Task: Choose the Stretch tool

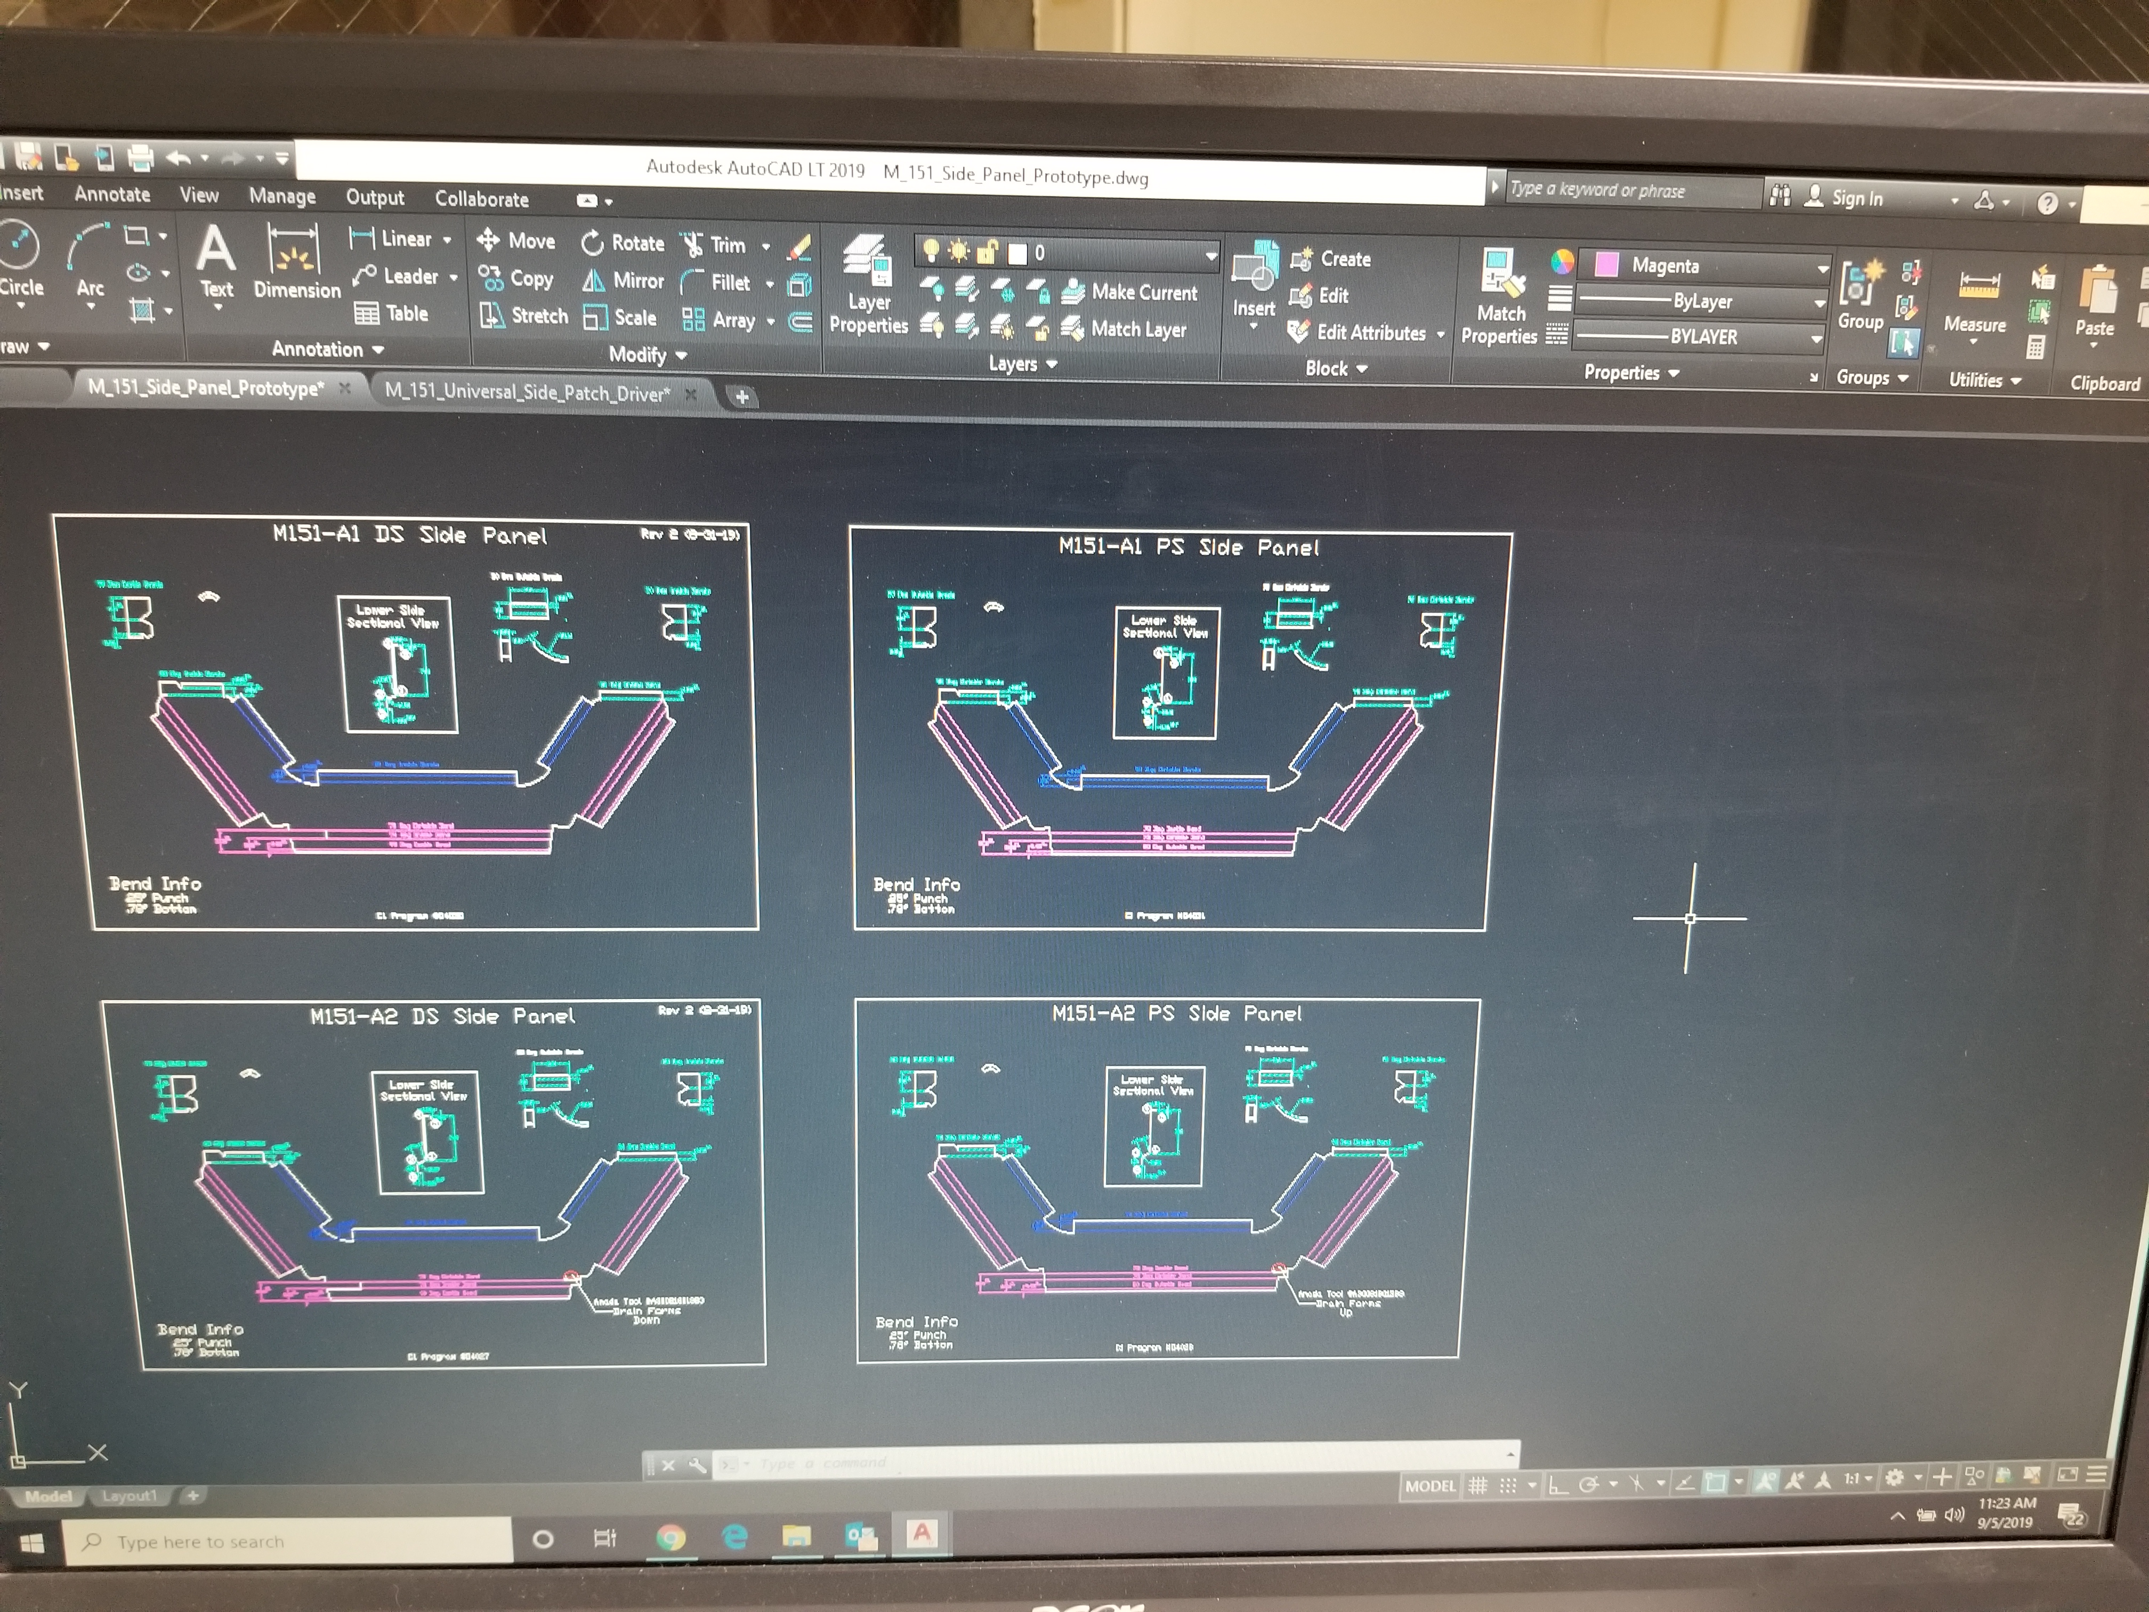Action: tap(523, 316)
